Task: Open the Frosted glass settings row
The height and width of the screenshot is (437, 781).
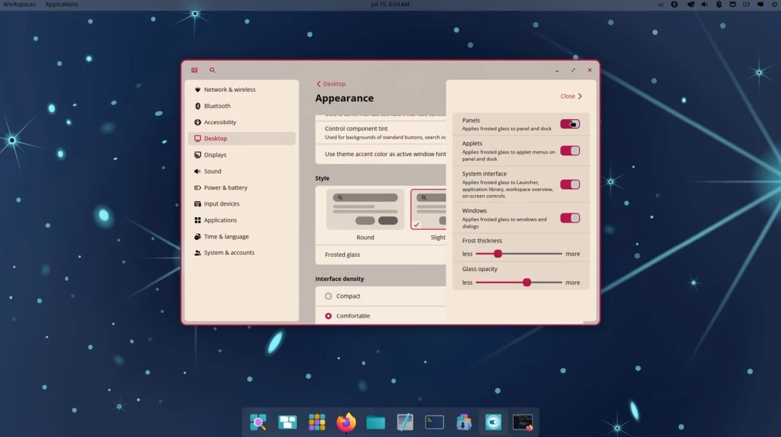Action: pos(381,255)
